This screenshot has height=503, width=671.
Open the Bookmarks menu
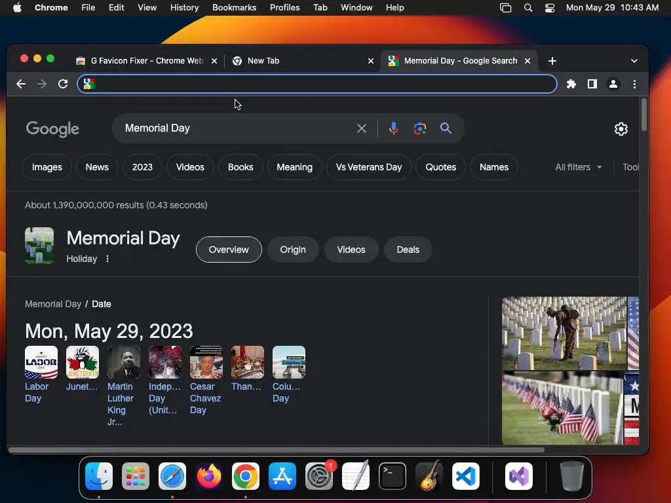click(x=235, y=8)
